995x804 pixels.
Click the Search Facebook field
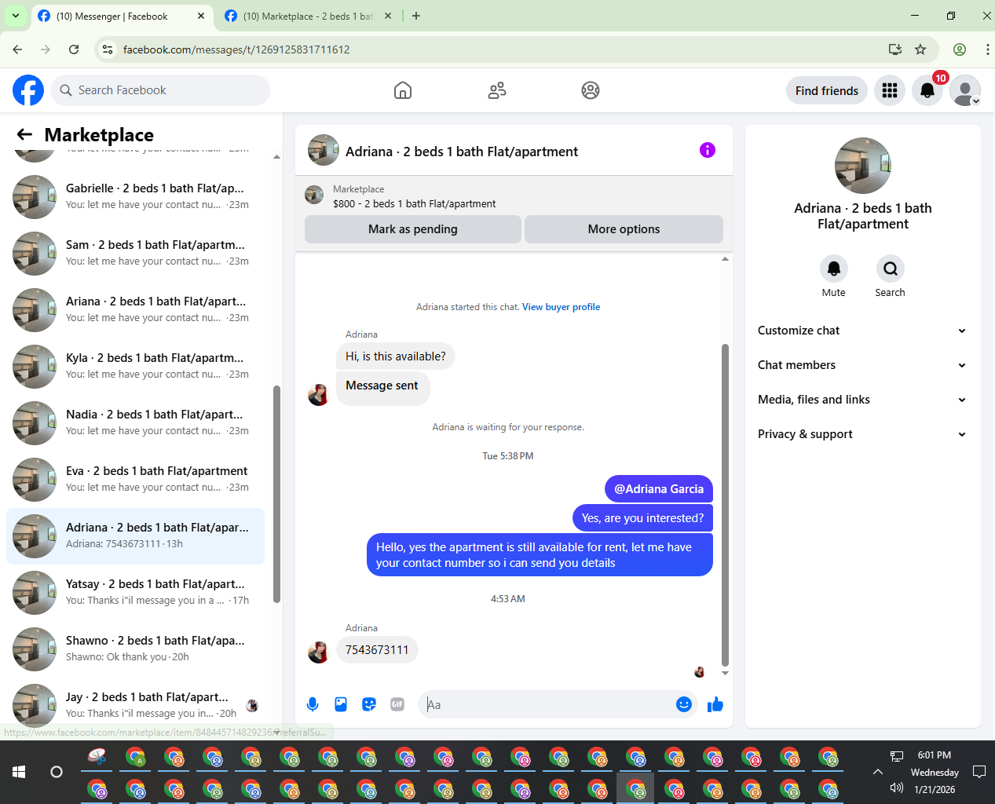click(x=160, y=90)
